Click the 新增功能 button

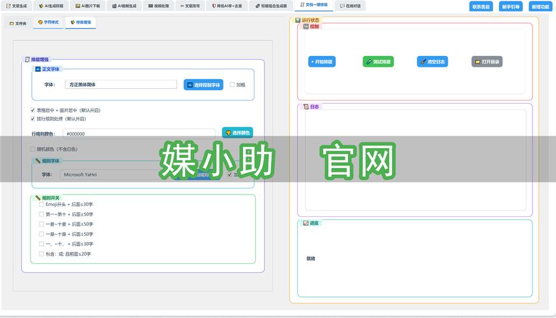point(539,6)
